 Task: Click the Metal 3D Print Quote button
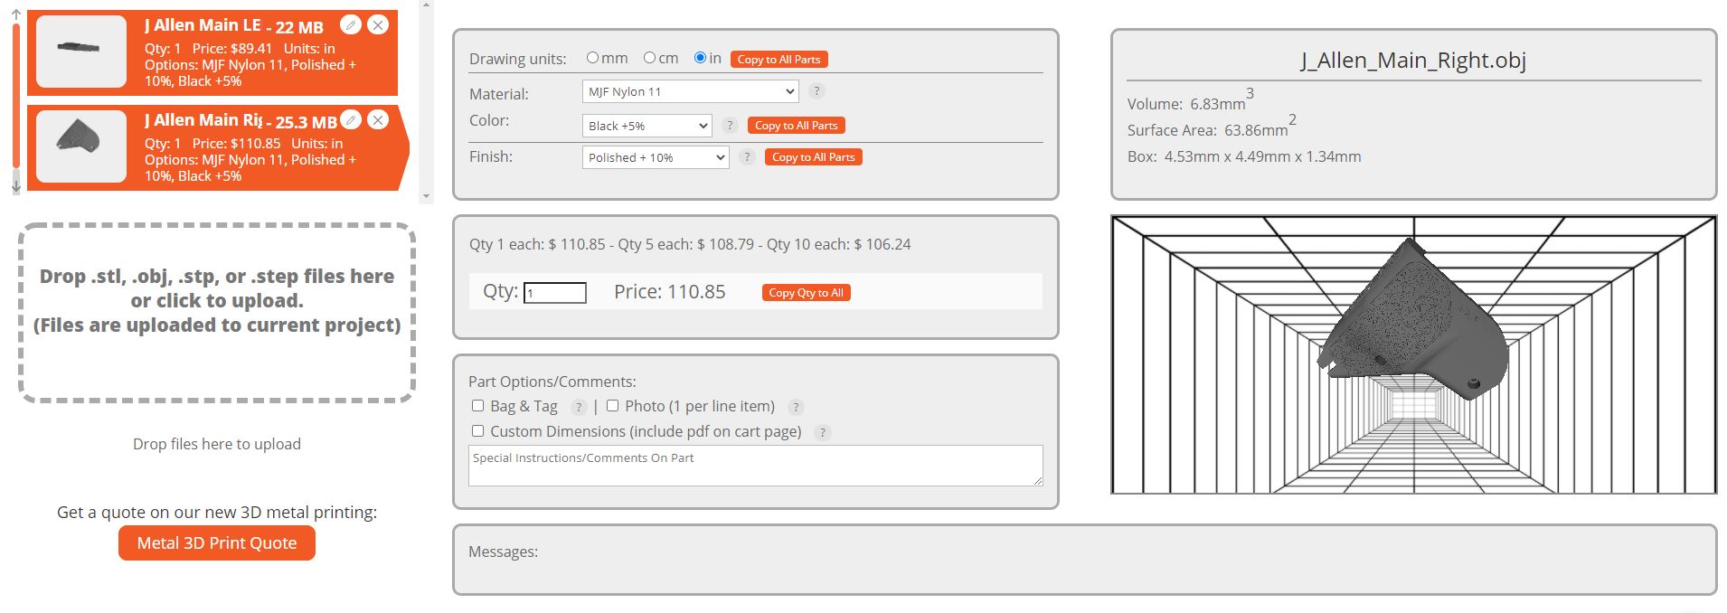217,543
